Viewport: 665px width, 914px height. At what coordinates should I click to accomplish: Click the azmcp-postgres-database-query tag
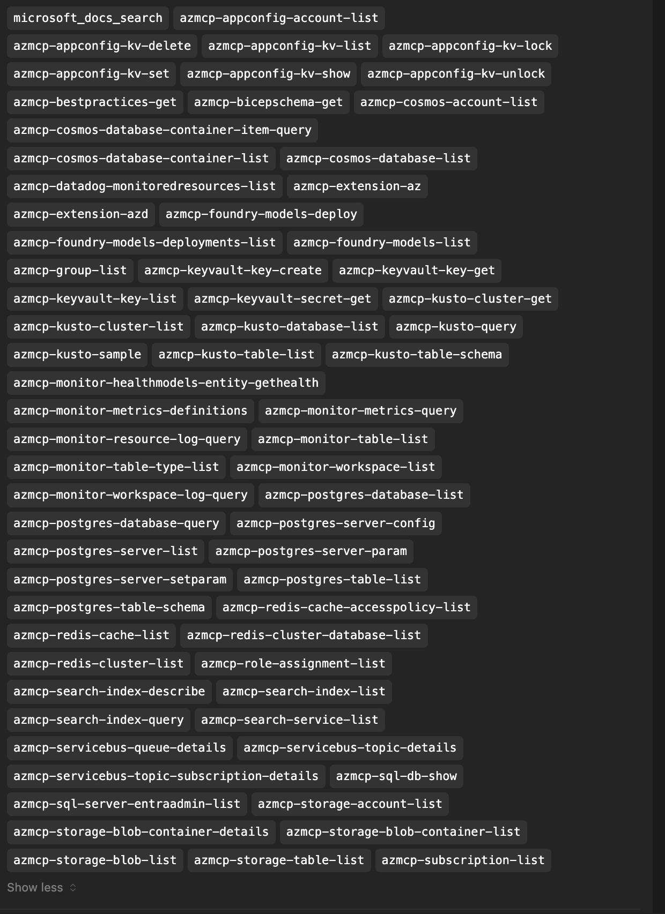click(x=116, y=523)
